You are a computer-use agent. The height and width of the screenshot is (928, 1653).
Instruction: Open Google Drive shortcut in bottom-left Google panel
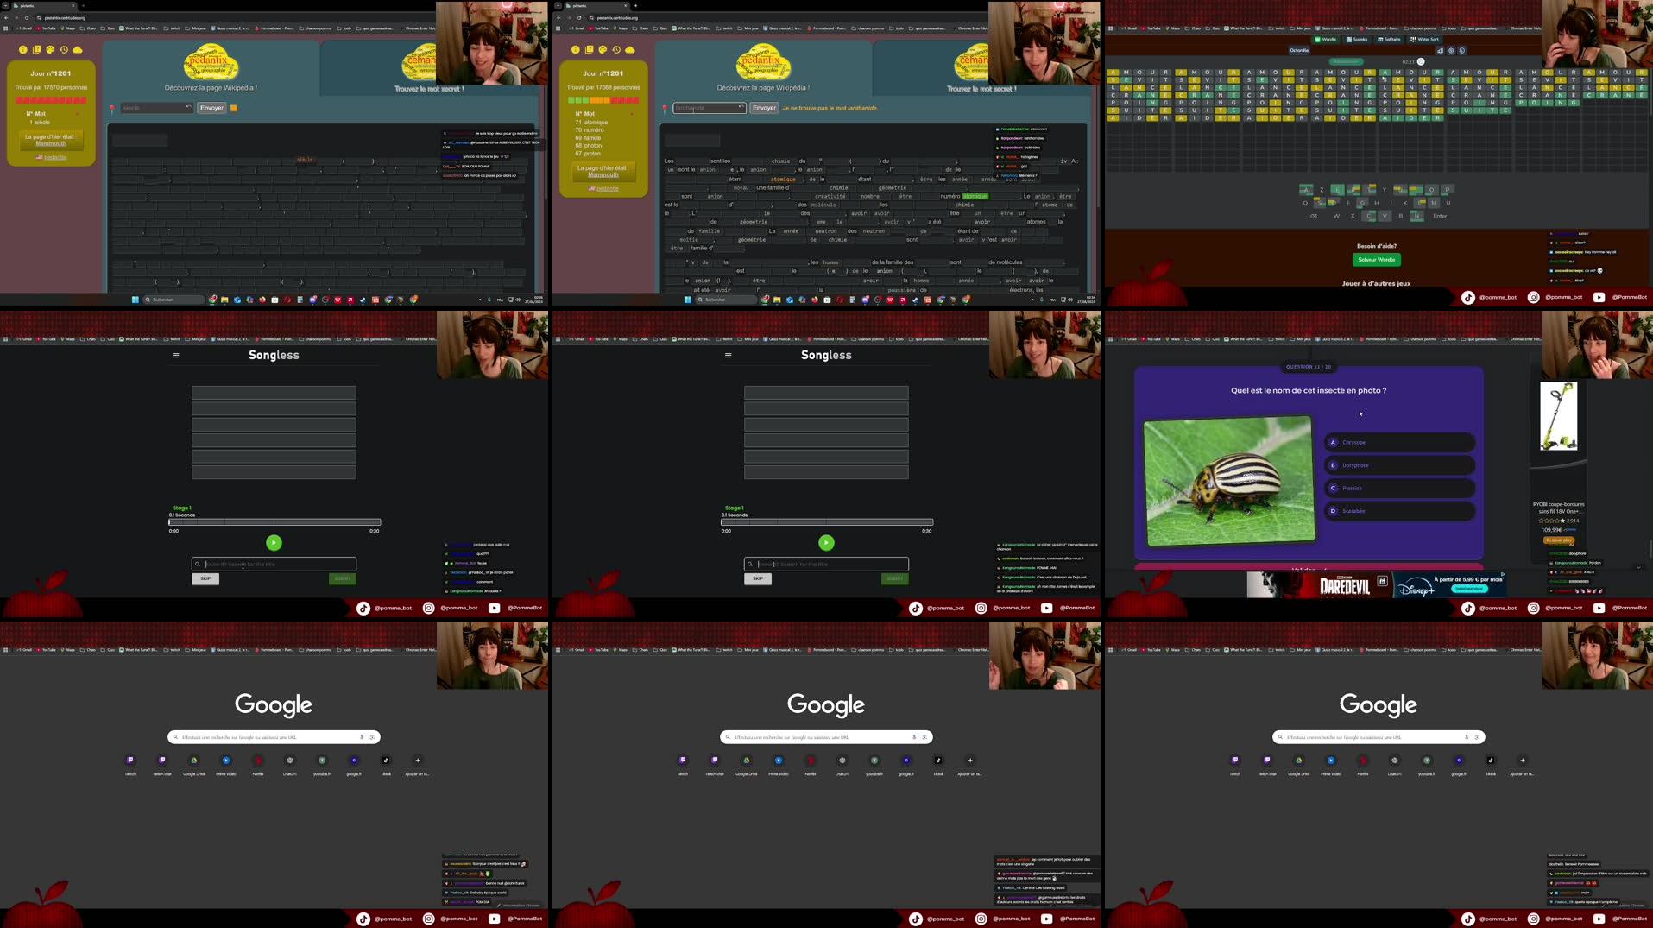[x=194, y=764]
